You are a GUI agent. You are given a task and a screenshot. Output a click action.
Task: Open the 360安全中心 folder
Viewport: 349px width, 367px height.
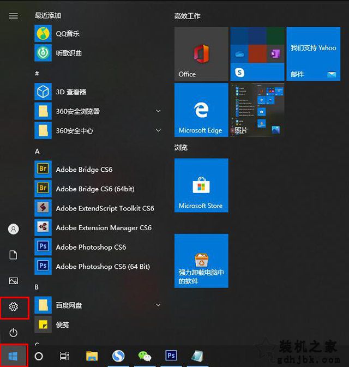point(98,130)
